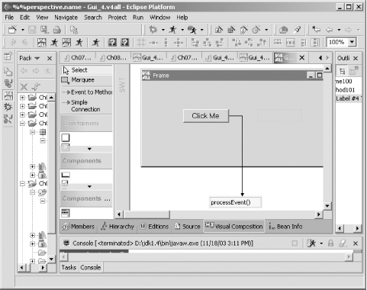Click the terminate running-man icon in Console toolbar
Screen dimensions: 367x290
coord(311,243)
